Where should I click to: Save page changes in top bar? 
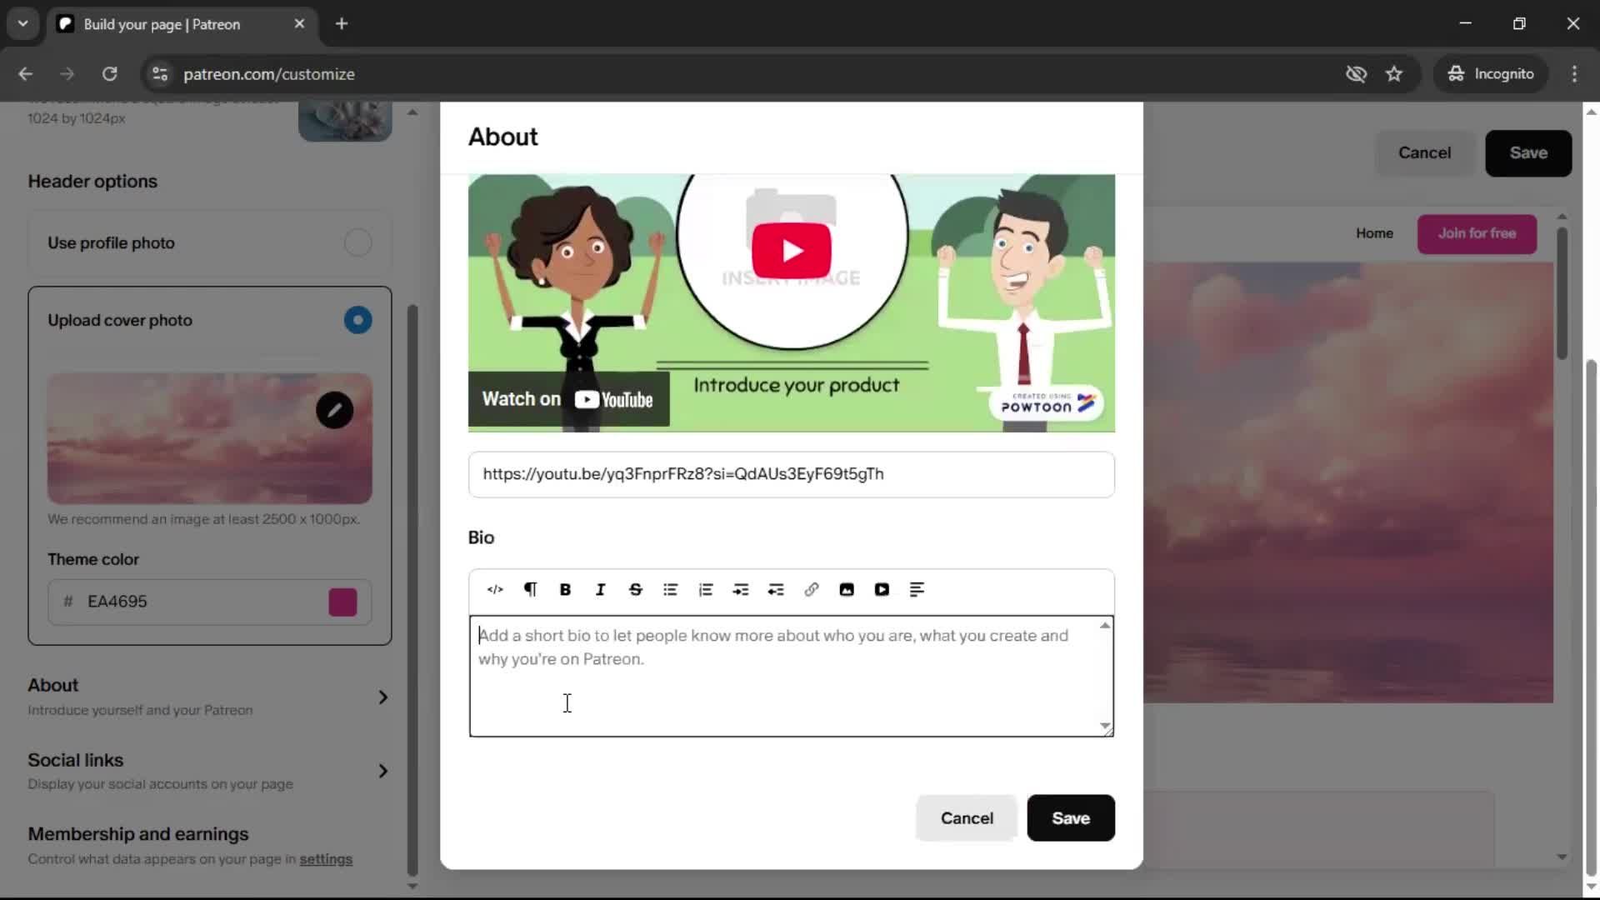coord(1528,153)
